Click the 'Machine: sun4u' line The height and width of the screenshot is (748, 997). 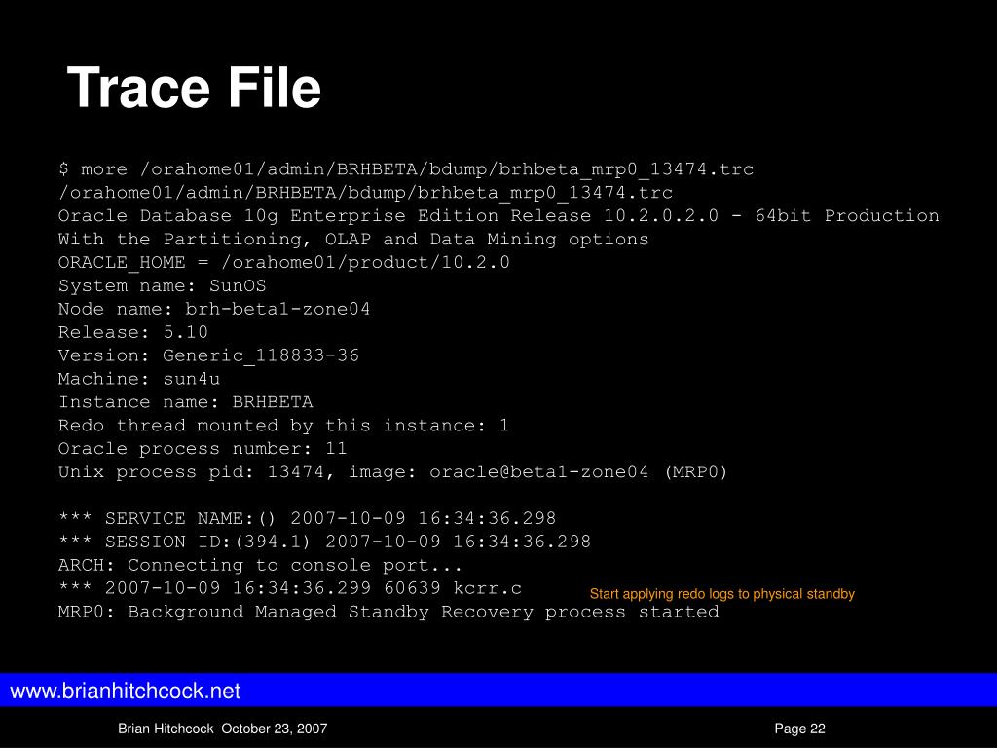point(139,379)
